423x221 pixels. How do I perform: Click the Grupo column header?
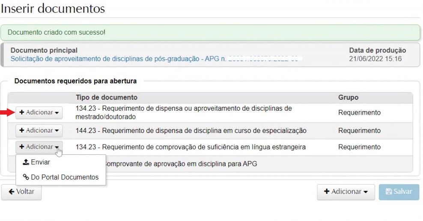click(x=348, y=97)
